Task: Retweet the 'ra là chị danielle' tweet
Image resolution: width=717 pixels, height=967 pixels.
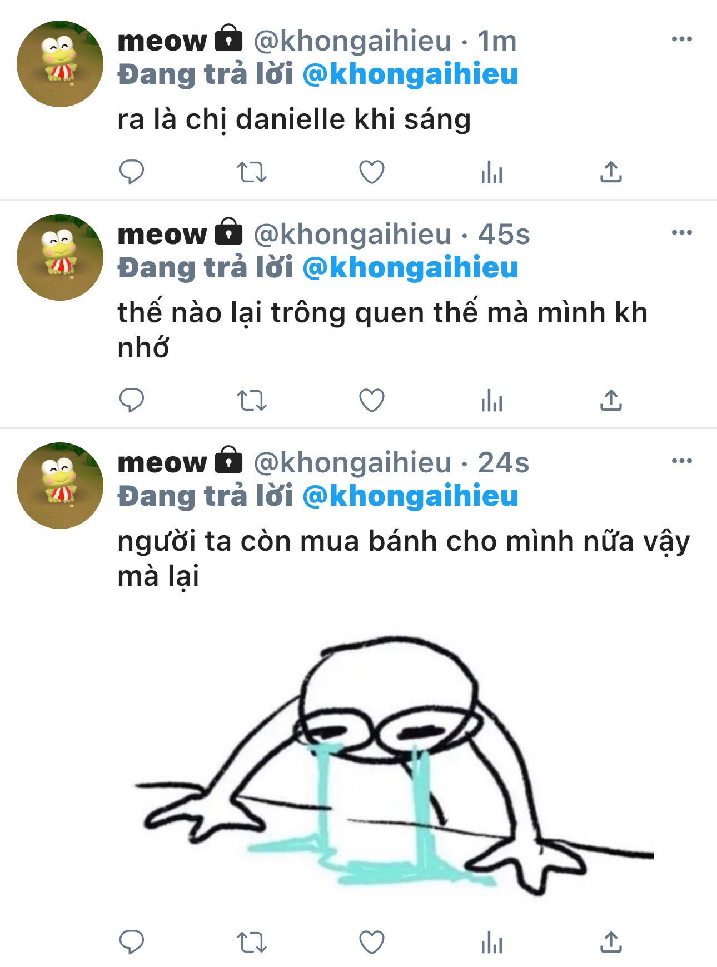Action: (252, 172)
